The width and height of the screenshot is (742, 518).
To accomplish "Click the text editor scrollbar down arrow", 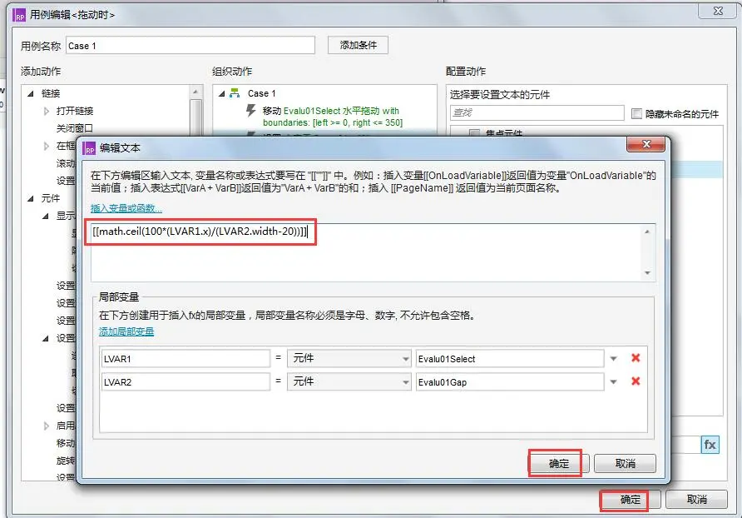I will pyautogui.click(x=647, y=273).
